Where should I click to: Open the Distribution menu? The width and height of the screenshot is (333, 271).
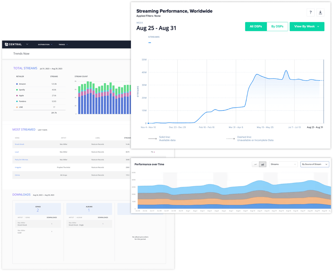tap(45, 45)
